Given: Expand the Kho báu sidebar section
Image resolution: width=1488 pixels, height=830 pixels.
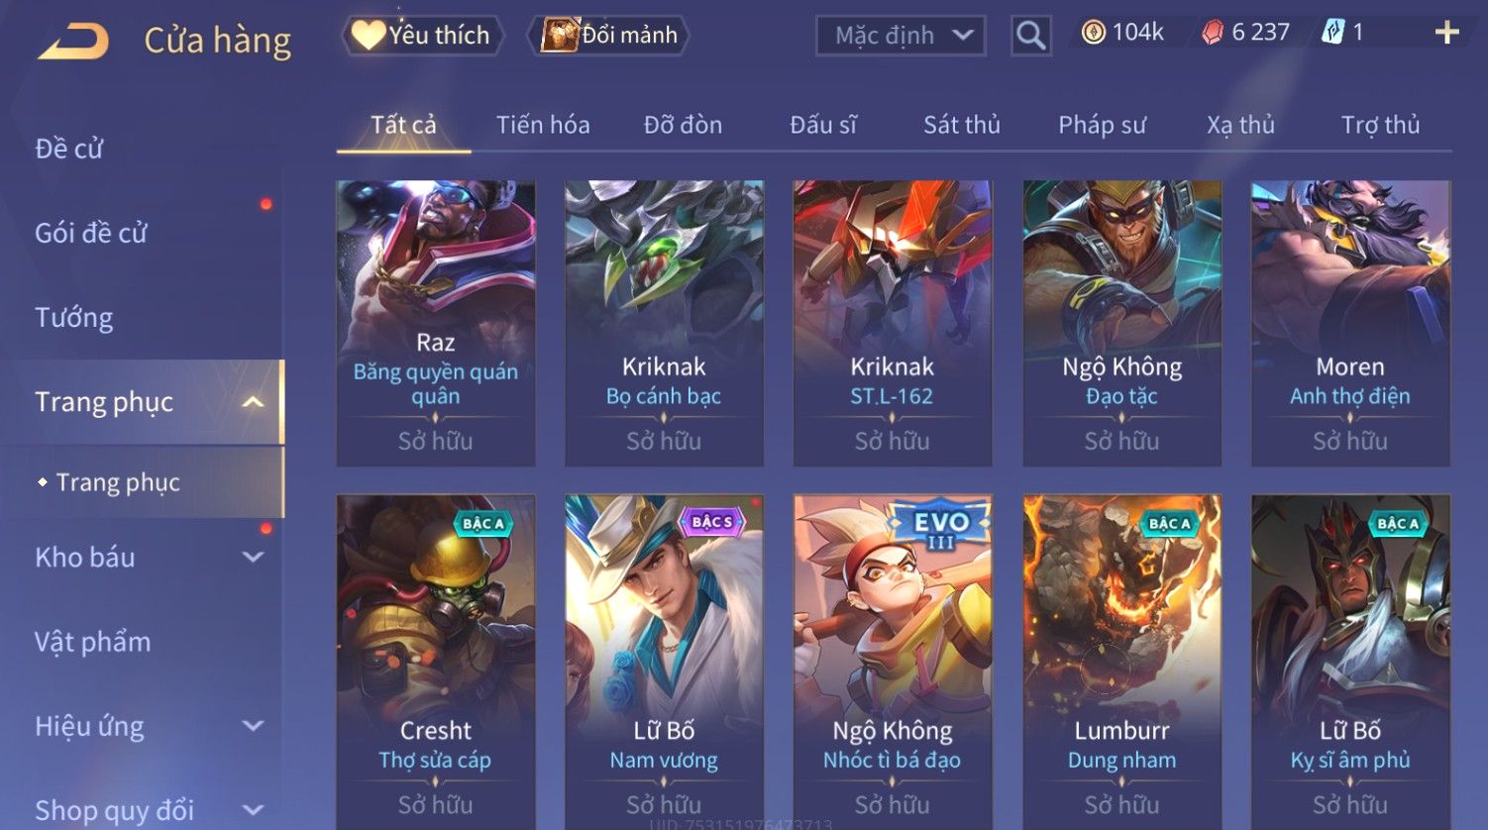Looking at the screenshot, I should (254, 558).
